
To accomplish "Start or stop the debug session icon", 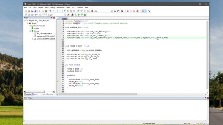I will point(122,11).
